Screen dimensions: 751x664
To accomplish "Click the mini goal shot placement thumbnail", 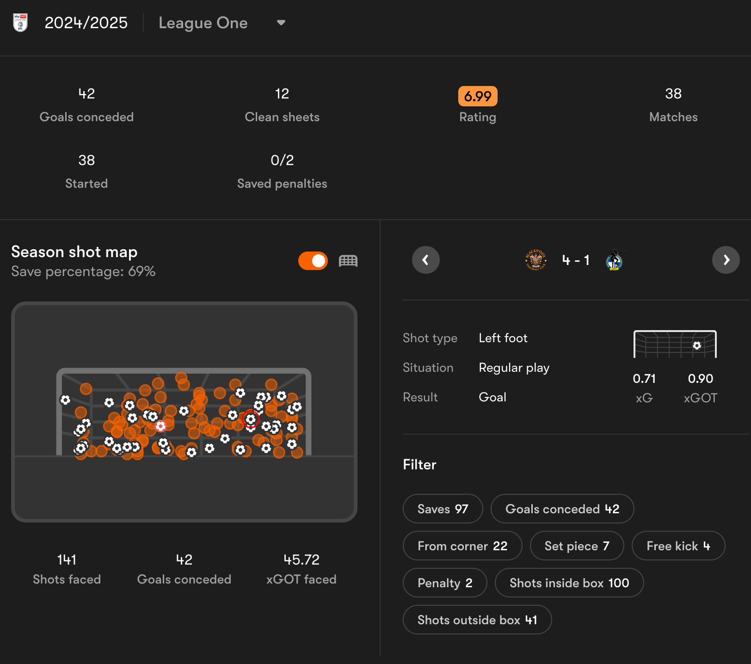I will pyautogui.click(x=675, y=344).
